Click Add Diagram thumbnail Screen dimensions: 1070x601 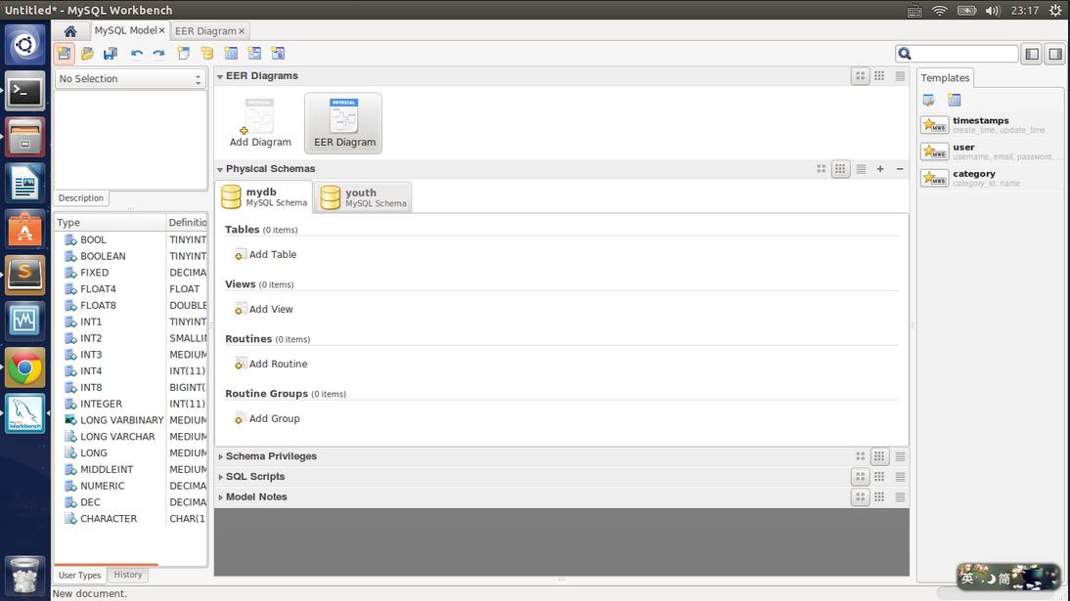pos(260,123)
